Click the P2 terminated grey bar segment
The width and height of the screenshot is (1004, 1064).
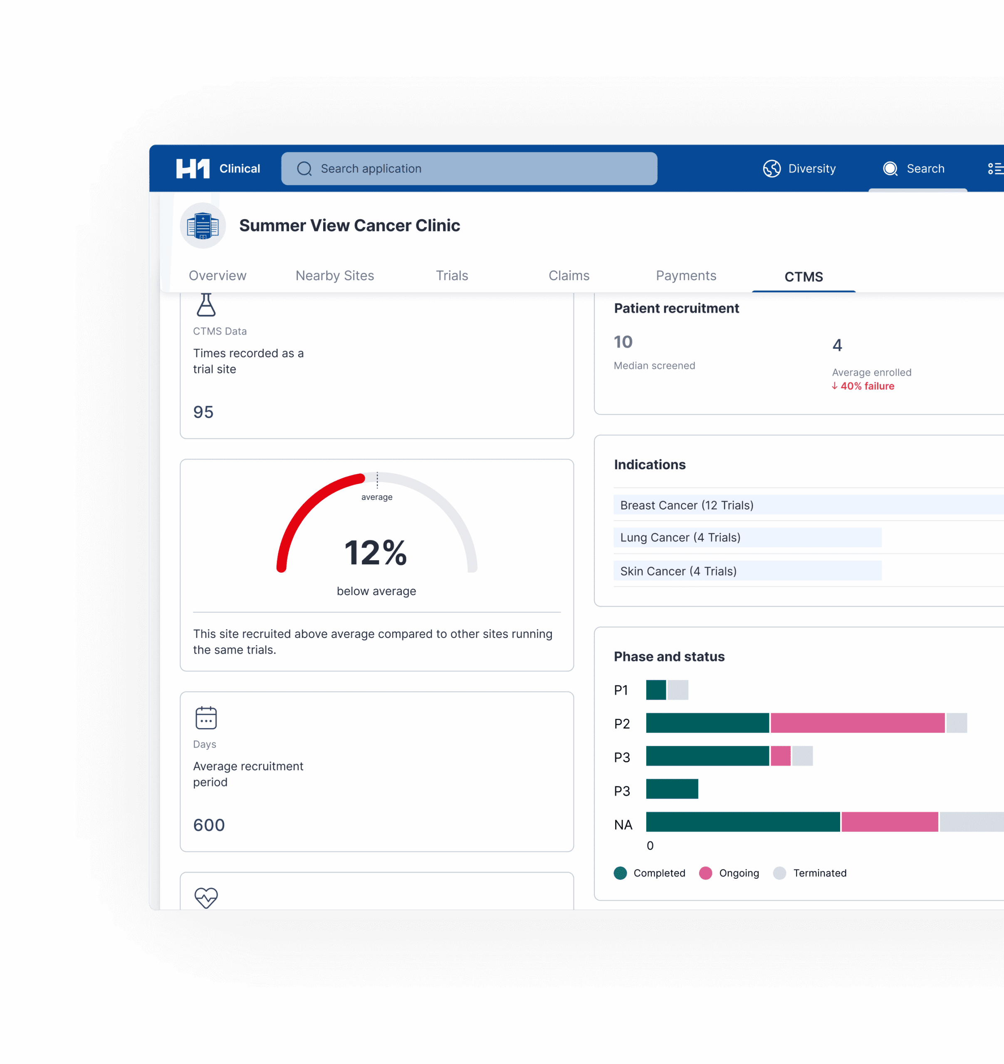957,722
